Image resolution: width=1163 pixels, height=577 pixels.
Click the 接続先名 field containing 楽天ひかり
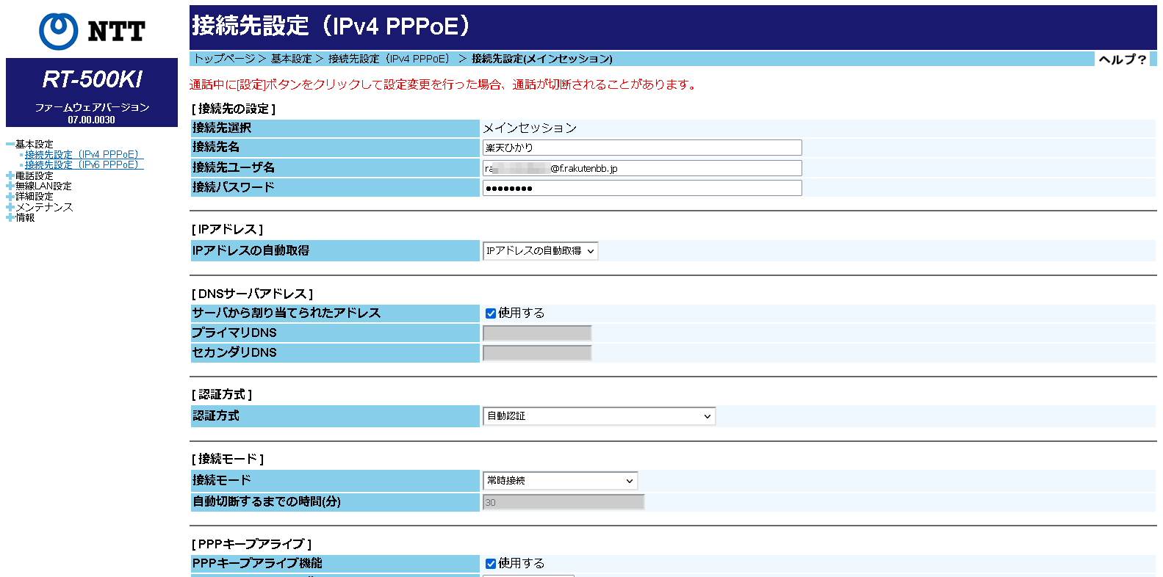coord(641,148)
